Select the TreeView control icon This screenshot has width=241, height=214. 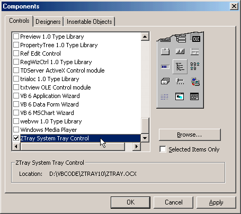click(180, 67)
